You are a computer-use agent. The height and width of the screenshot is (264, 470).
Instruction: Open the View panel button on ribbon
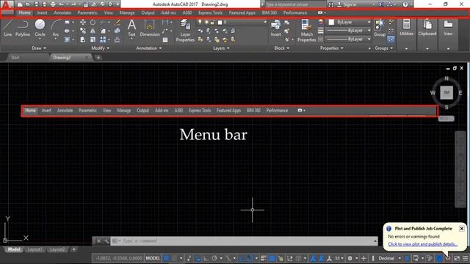coord(448,28)
